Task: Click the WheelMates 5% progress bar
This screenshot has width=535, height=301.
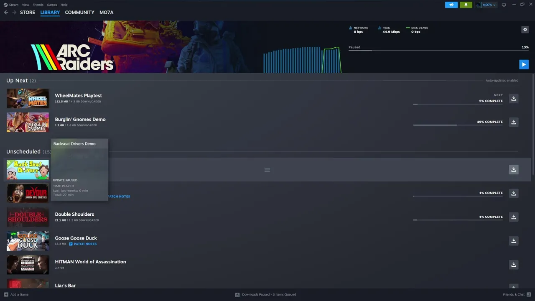Action: click(458, 104)
